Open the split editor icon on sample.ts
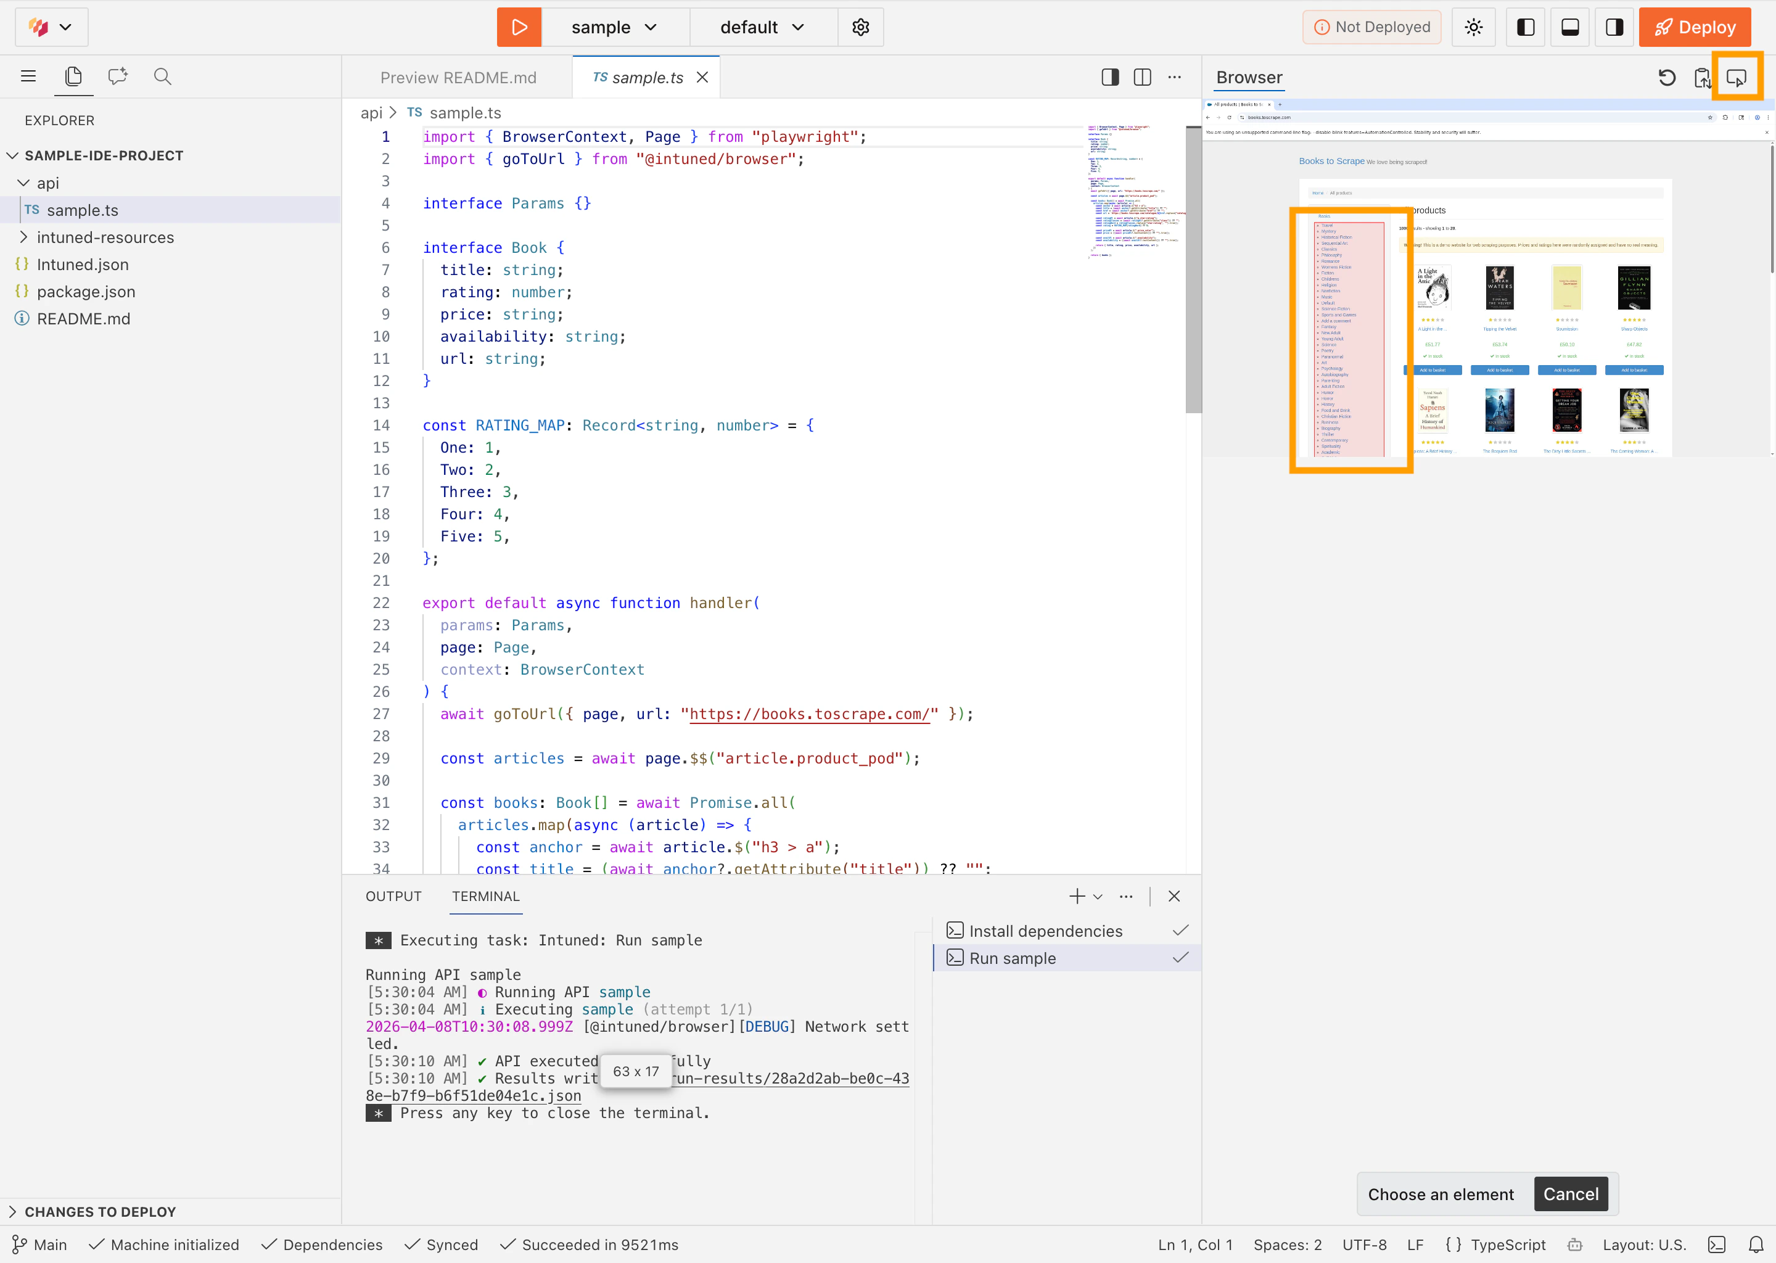1776x1263 pixels. [x=1141, y=77]
